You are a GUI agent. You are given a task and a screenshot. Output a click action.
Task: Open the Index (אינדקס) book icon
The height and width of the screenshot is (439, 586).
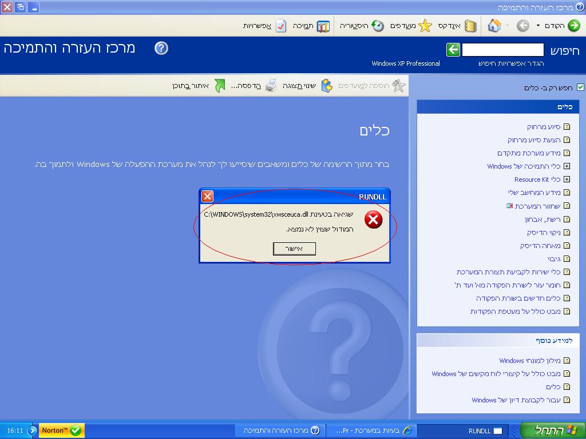point(470,25)
